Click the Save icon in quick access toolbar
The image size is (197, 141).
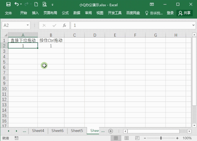click(8, 4)
